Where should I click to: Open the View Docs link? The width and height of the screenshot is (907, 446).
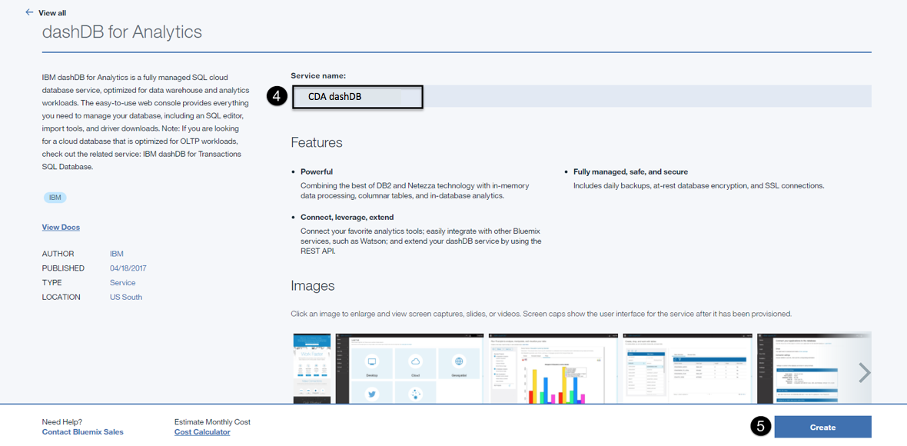(x=61, y=228)
